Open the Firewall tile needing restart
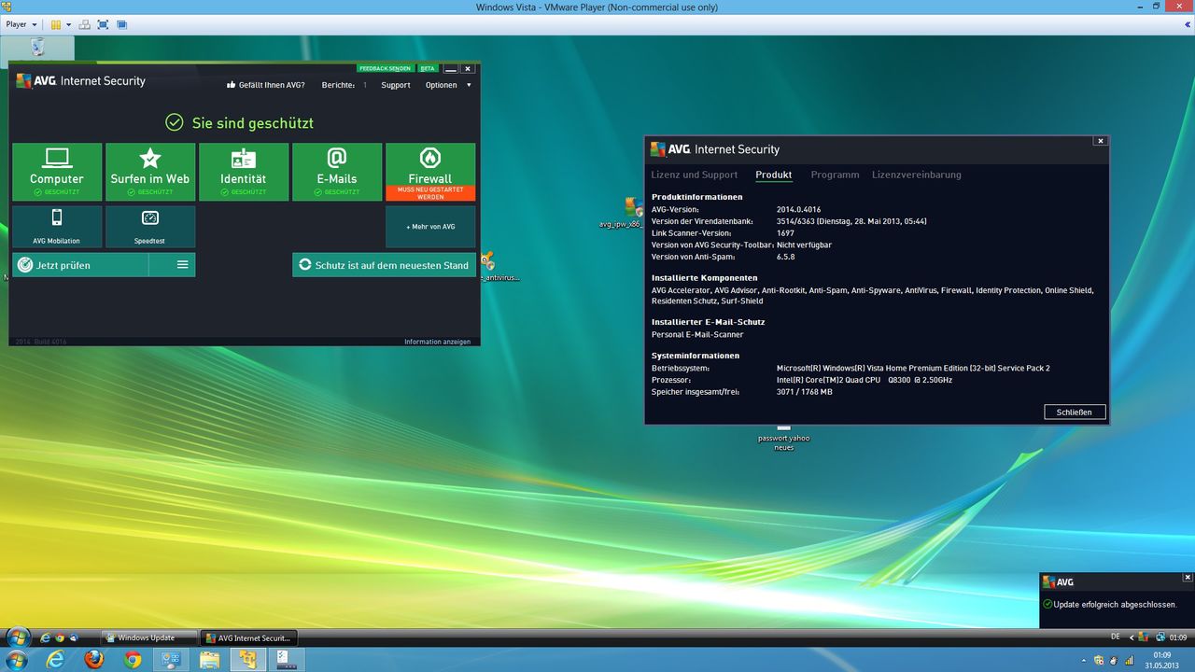Viewport: 1195px width, 672px height. point(430,172)
